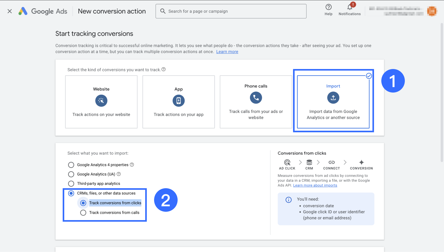The height and width of the screenshot is (252, 444).
Task: Select Track conversions from calls
Action: 83,213
